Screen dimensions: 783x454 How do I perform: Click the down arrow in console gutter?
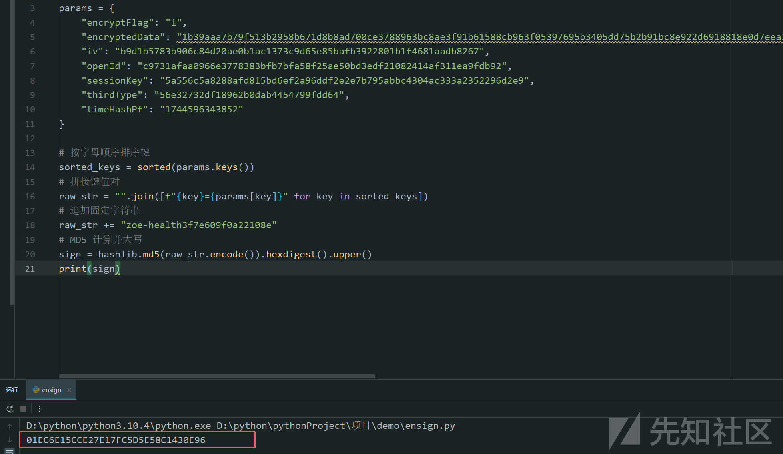pos(10,440)
